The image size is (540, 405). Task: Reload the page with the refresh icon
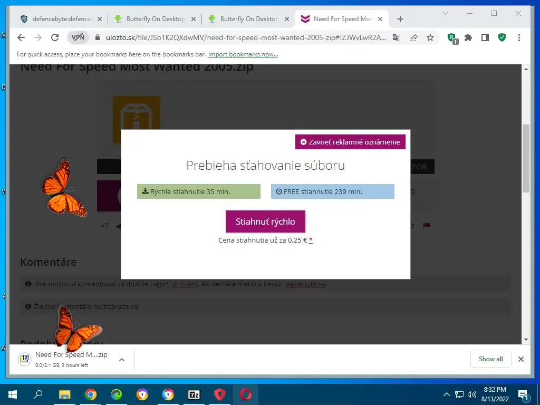[55, 37]
